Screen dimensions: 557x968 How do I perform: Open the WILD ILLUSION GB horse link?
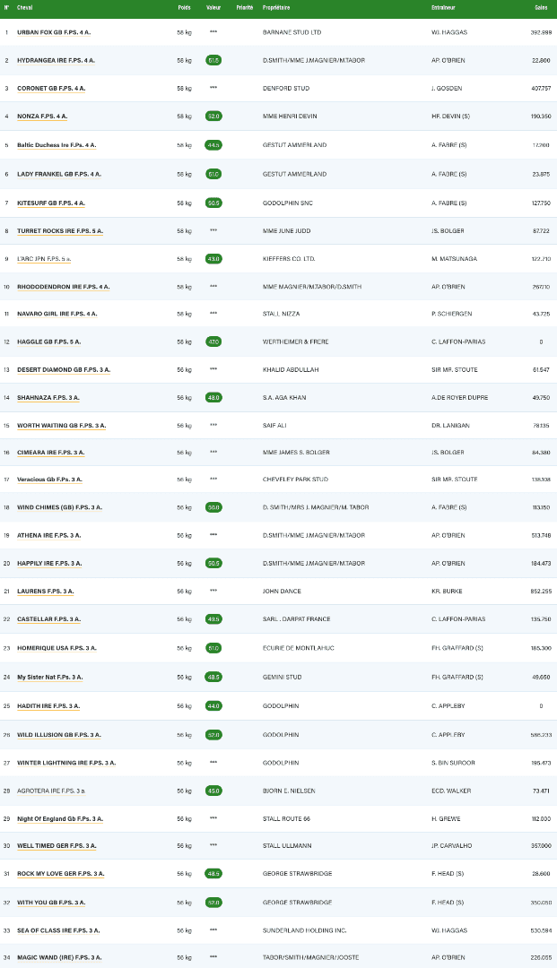58,735
